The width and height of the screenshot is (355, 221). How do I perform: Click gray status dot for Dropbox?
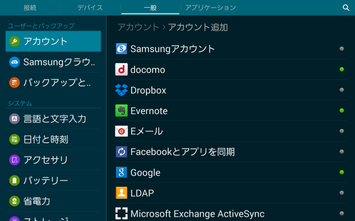point(342,90)
